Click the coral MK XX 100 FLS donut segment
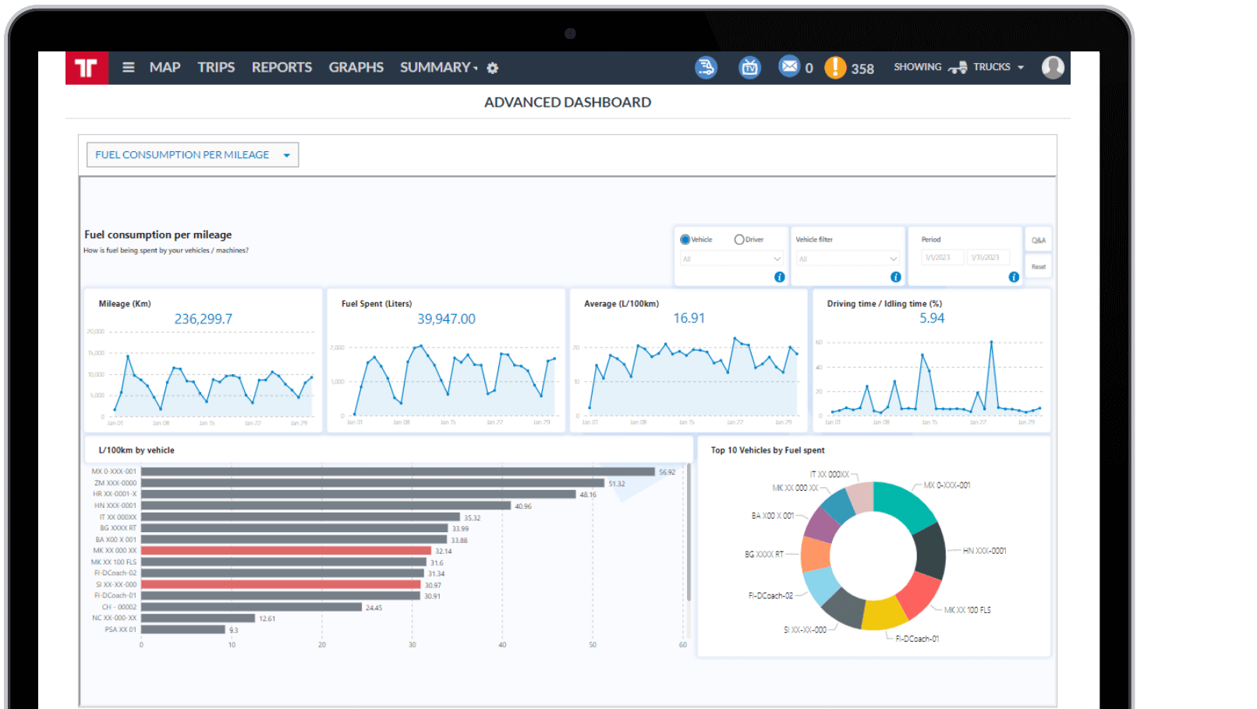1257x709 pixels. click(x=919, y=595)
